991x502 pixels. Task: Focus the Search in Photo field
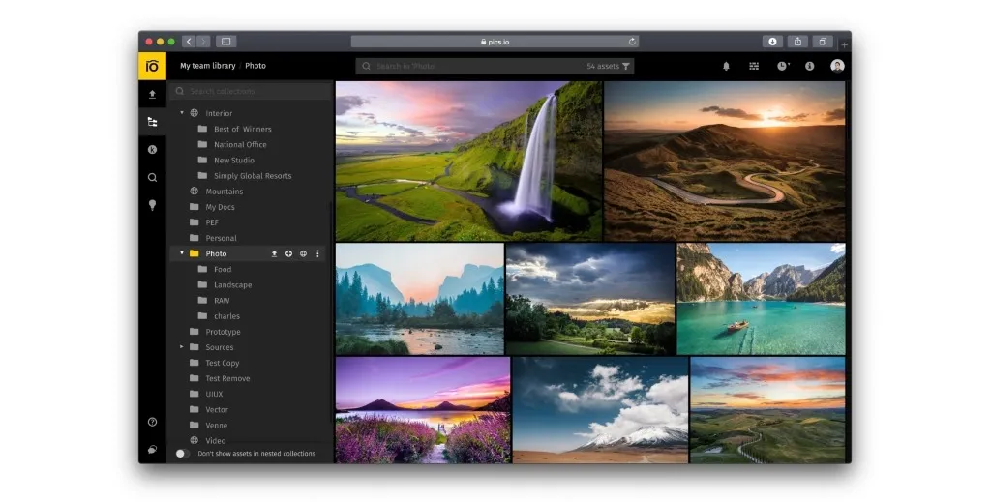pyautogui.click(x=495, y=67)
